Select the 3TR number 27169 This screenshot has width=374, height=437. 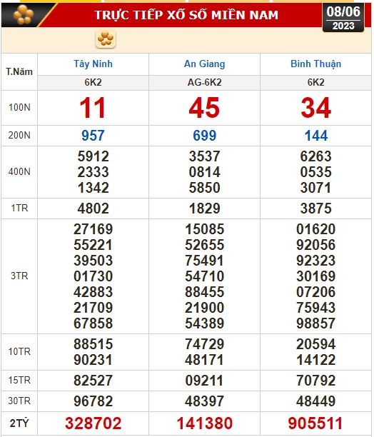click(x=93, y=229)
